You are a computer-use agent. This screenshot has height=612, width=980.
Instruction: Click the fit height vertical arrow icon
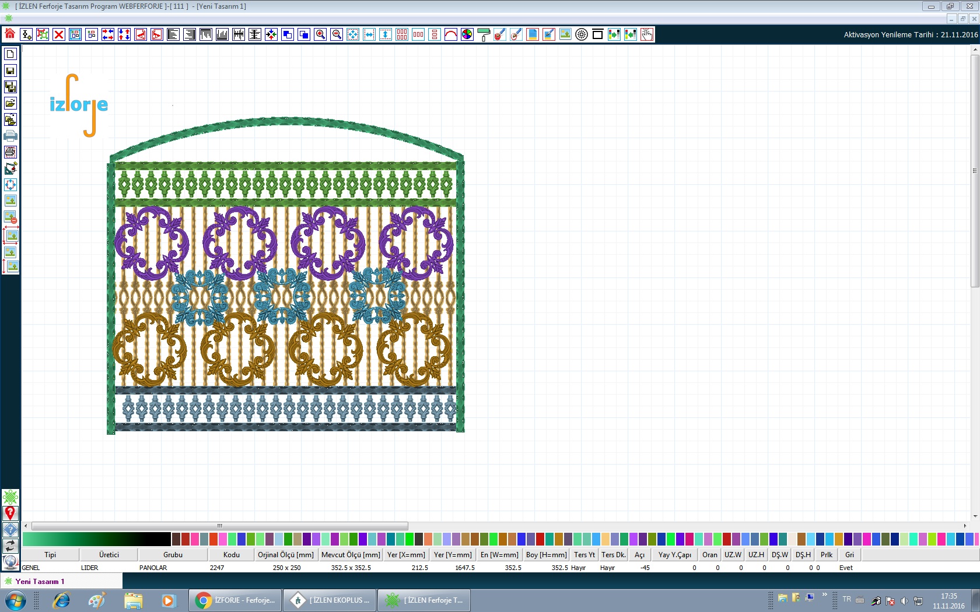coord(386,34)
